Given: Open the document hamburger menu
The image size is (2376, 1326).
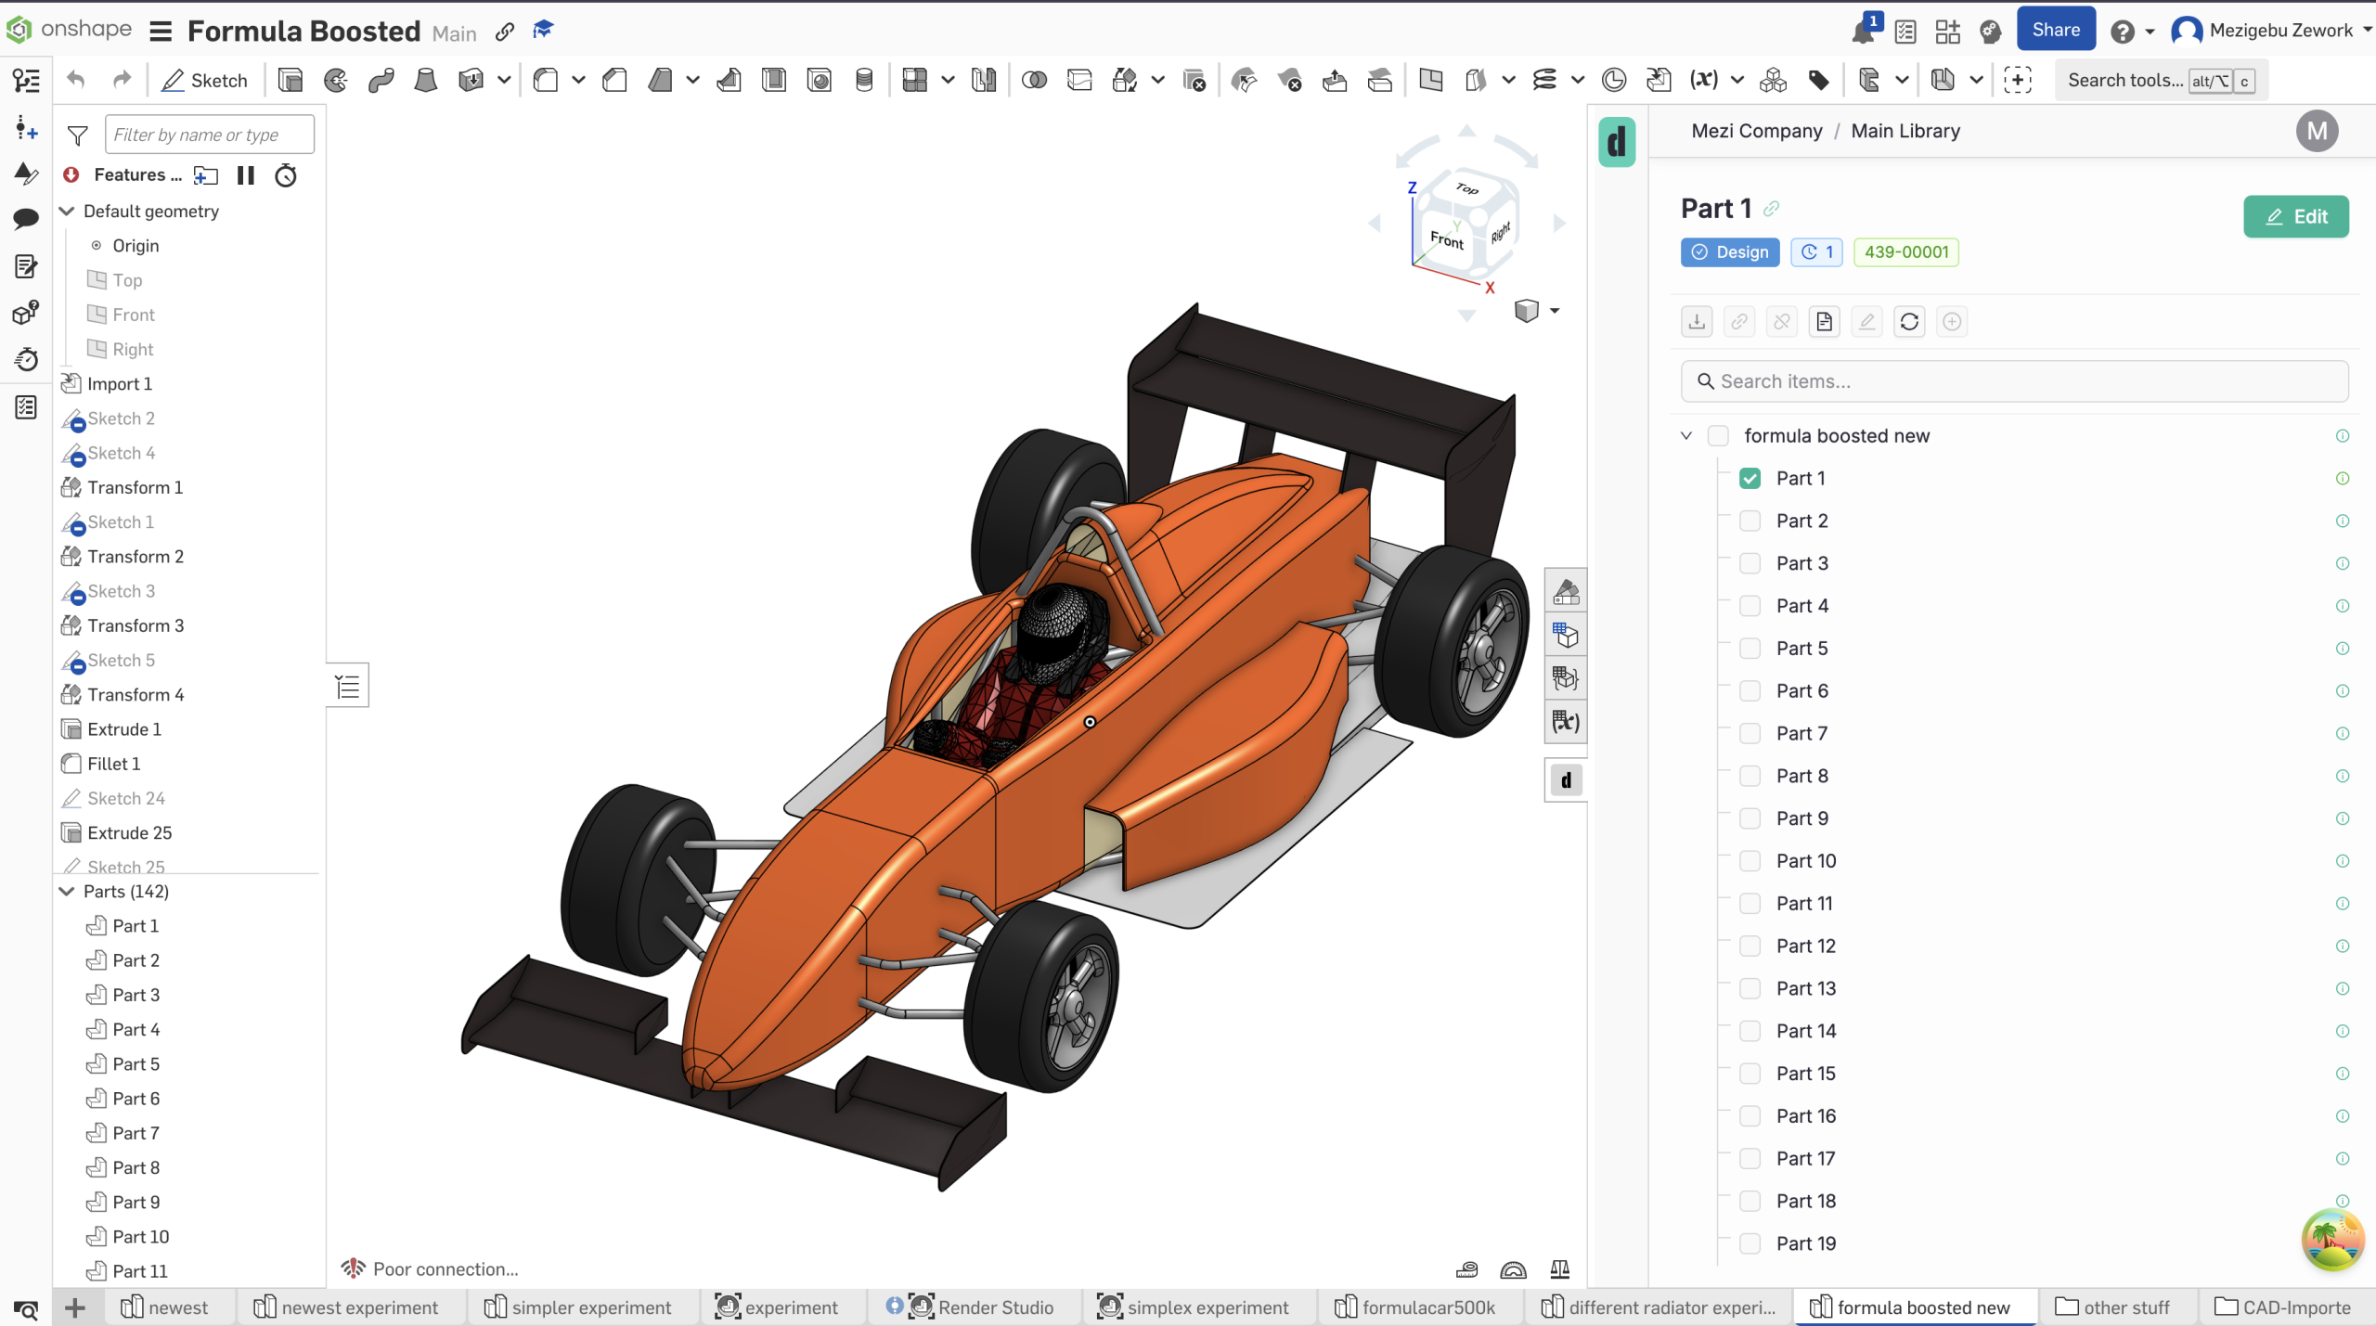Looking at the screenshot, I should pos(160,30).
